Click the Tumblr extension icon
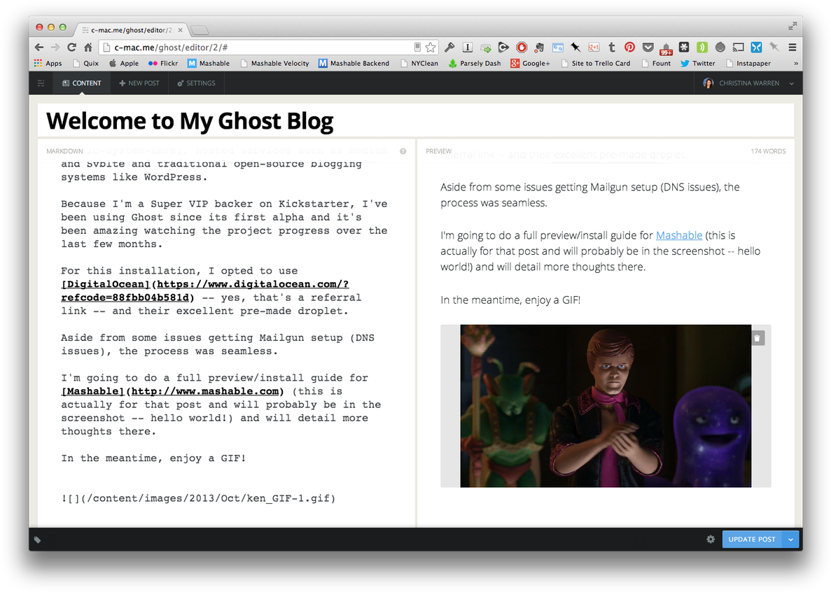The width and height of the screenshot is (831, 592). 612,48
